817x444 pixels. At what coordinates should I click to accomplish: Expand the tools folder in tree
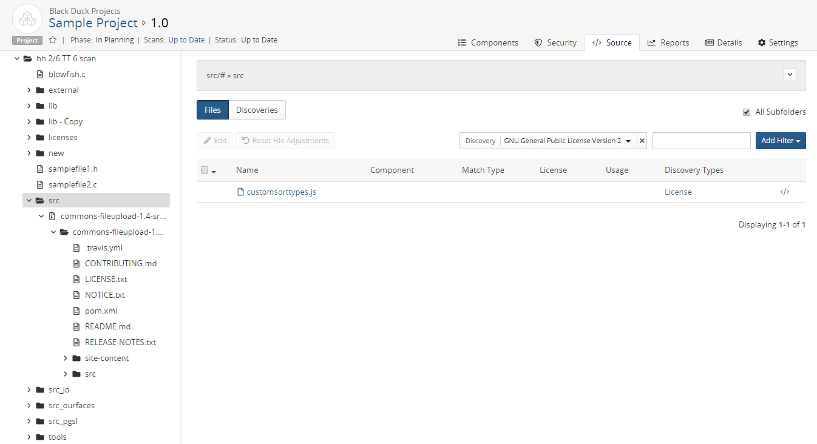pyautogui.click(x=29, y=437)
